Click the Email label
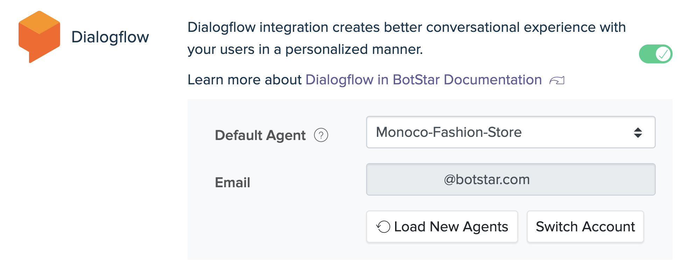The image size is (688, 273). click(232, 182)
